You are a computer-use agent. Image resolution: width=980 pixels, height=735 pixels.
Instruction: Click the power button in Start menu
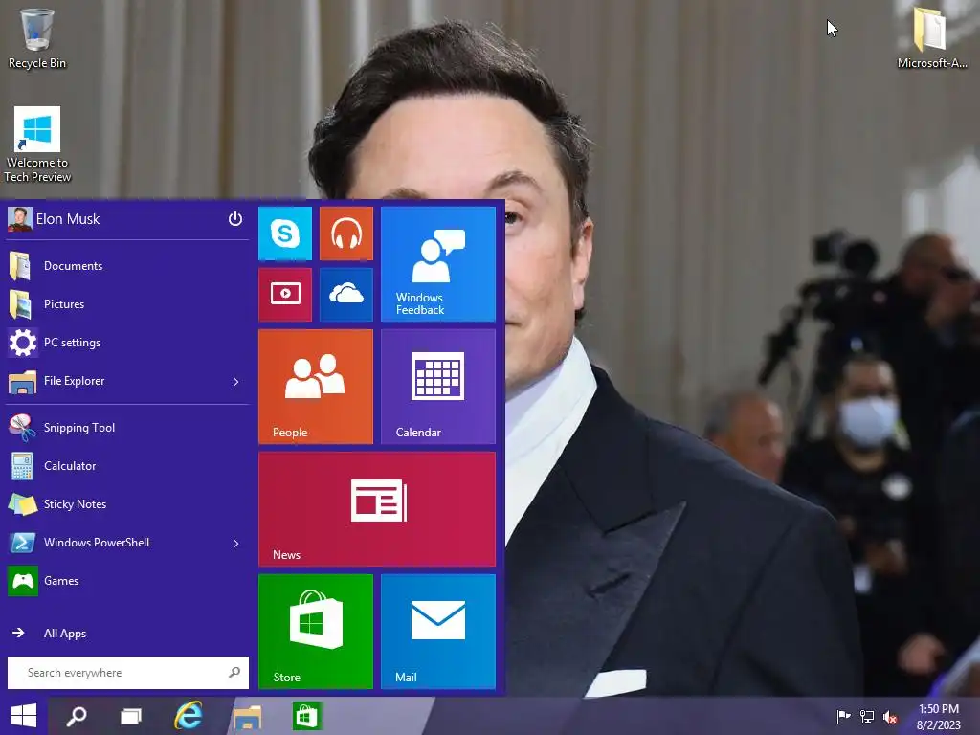coord(235,219)
